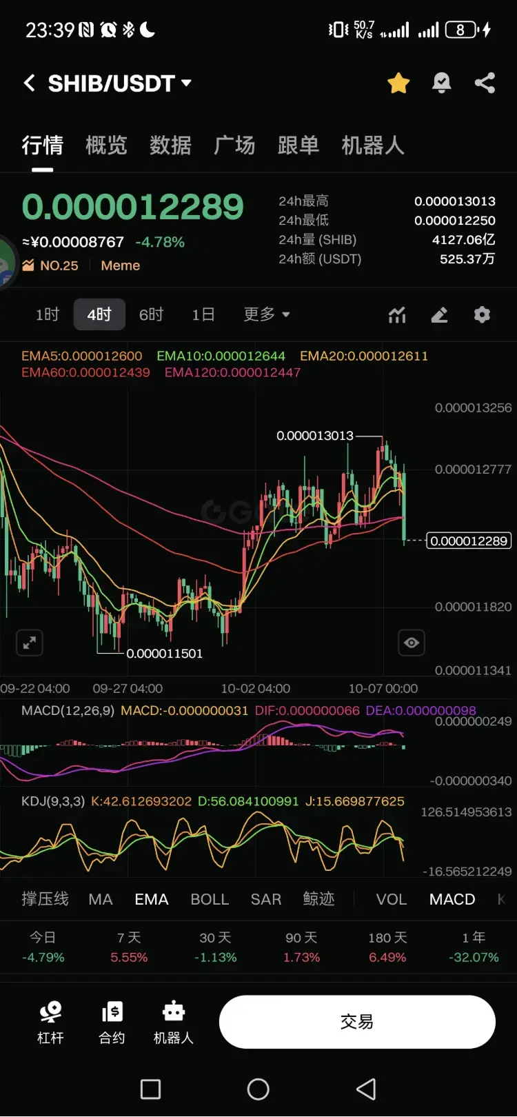This screenshot has height=1117, width=517.
Task: Tap the Android recent apps square
Action: pos(150,1089)
